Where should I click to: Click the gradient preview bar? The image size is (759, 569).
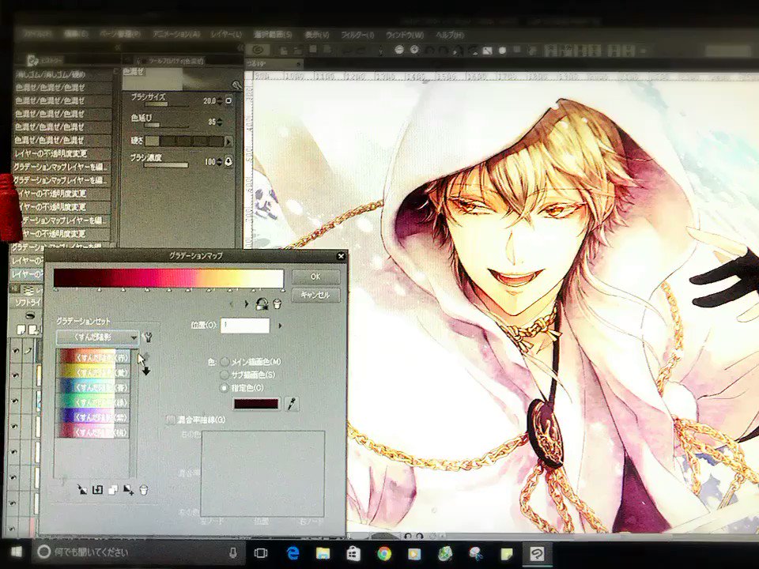click(168, 278)
